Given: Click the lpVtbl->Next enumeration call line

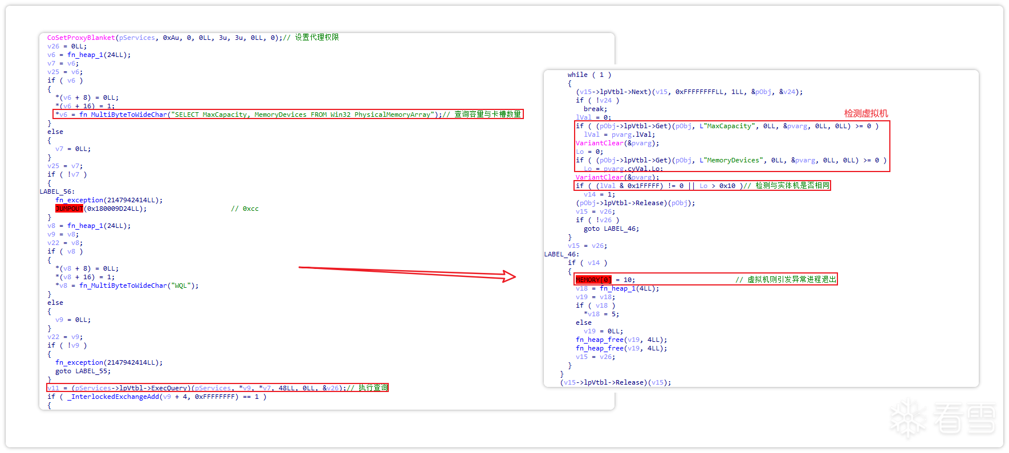Looking at the screenshot, I should point(689,92).
